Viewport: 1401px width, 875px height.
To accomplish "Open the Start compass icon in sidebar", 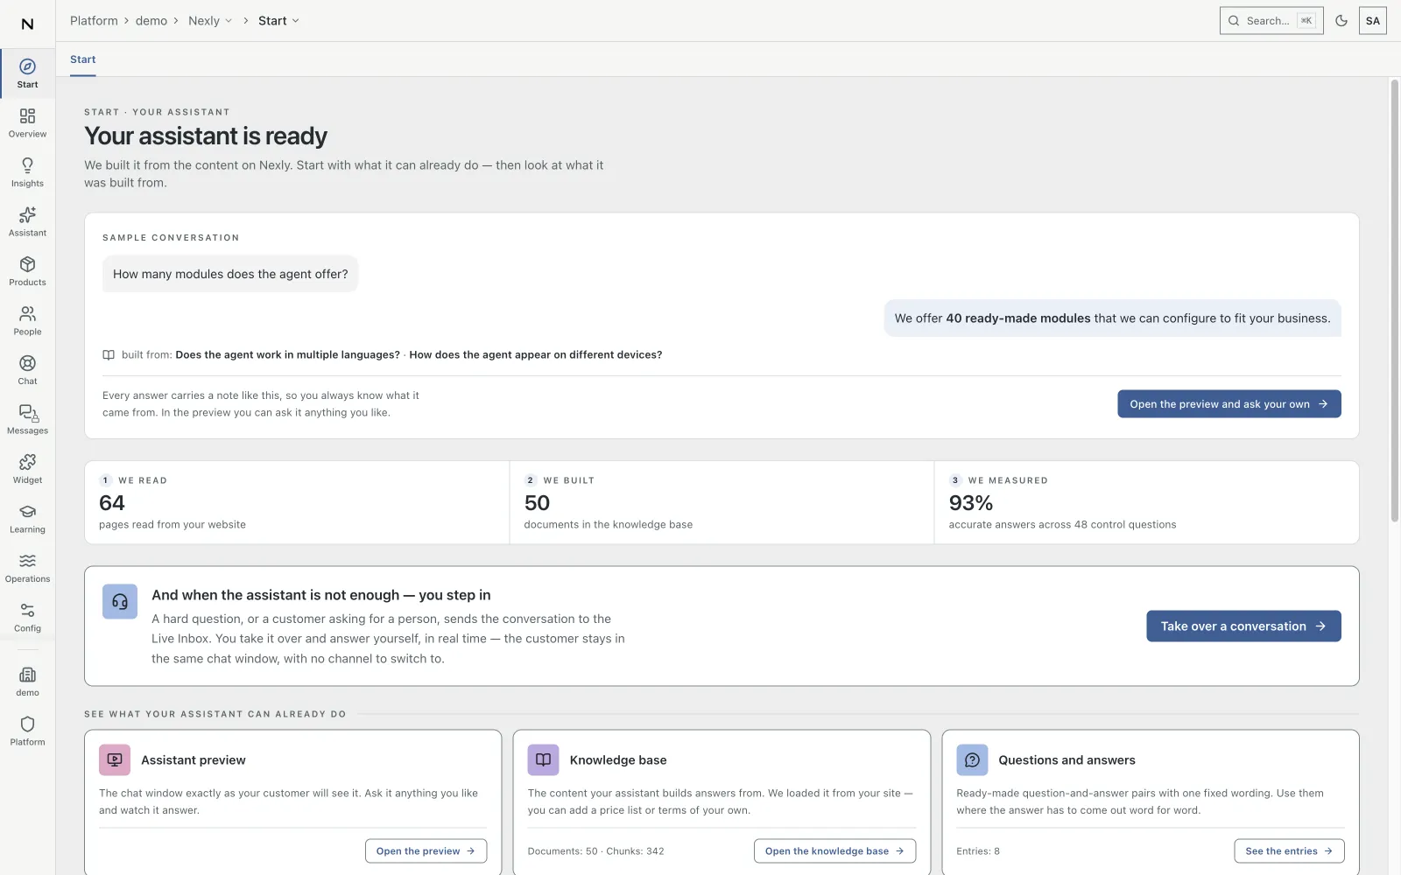I will [27, 73].
